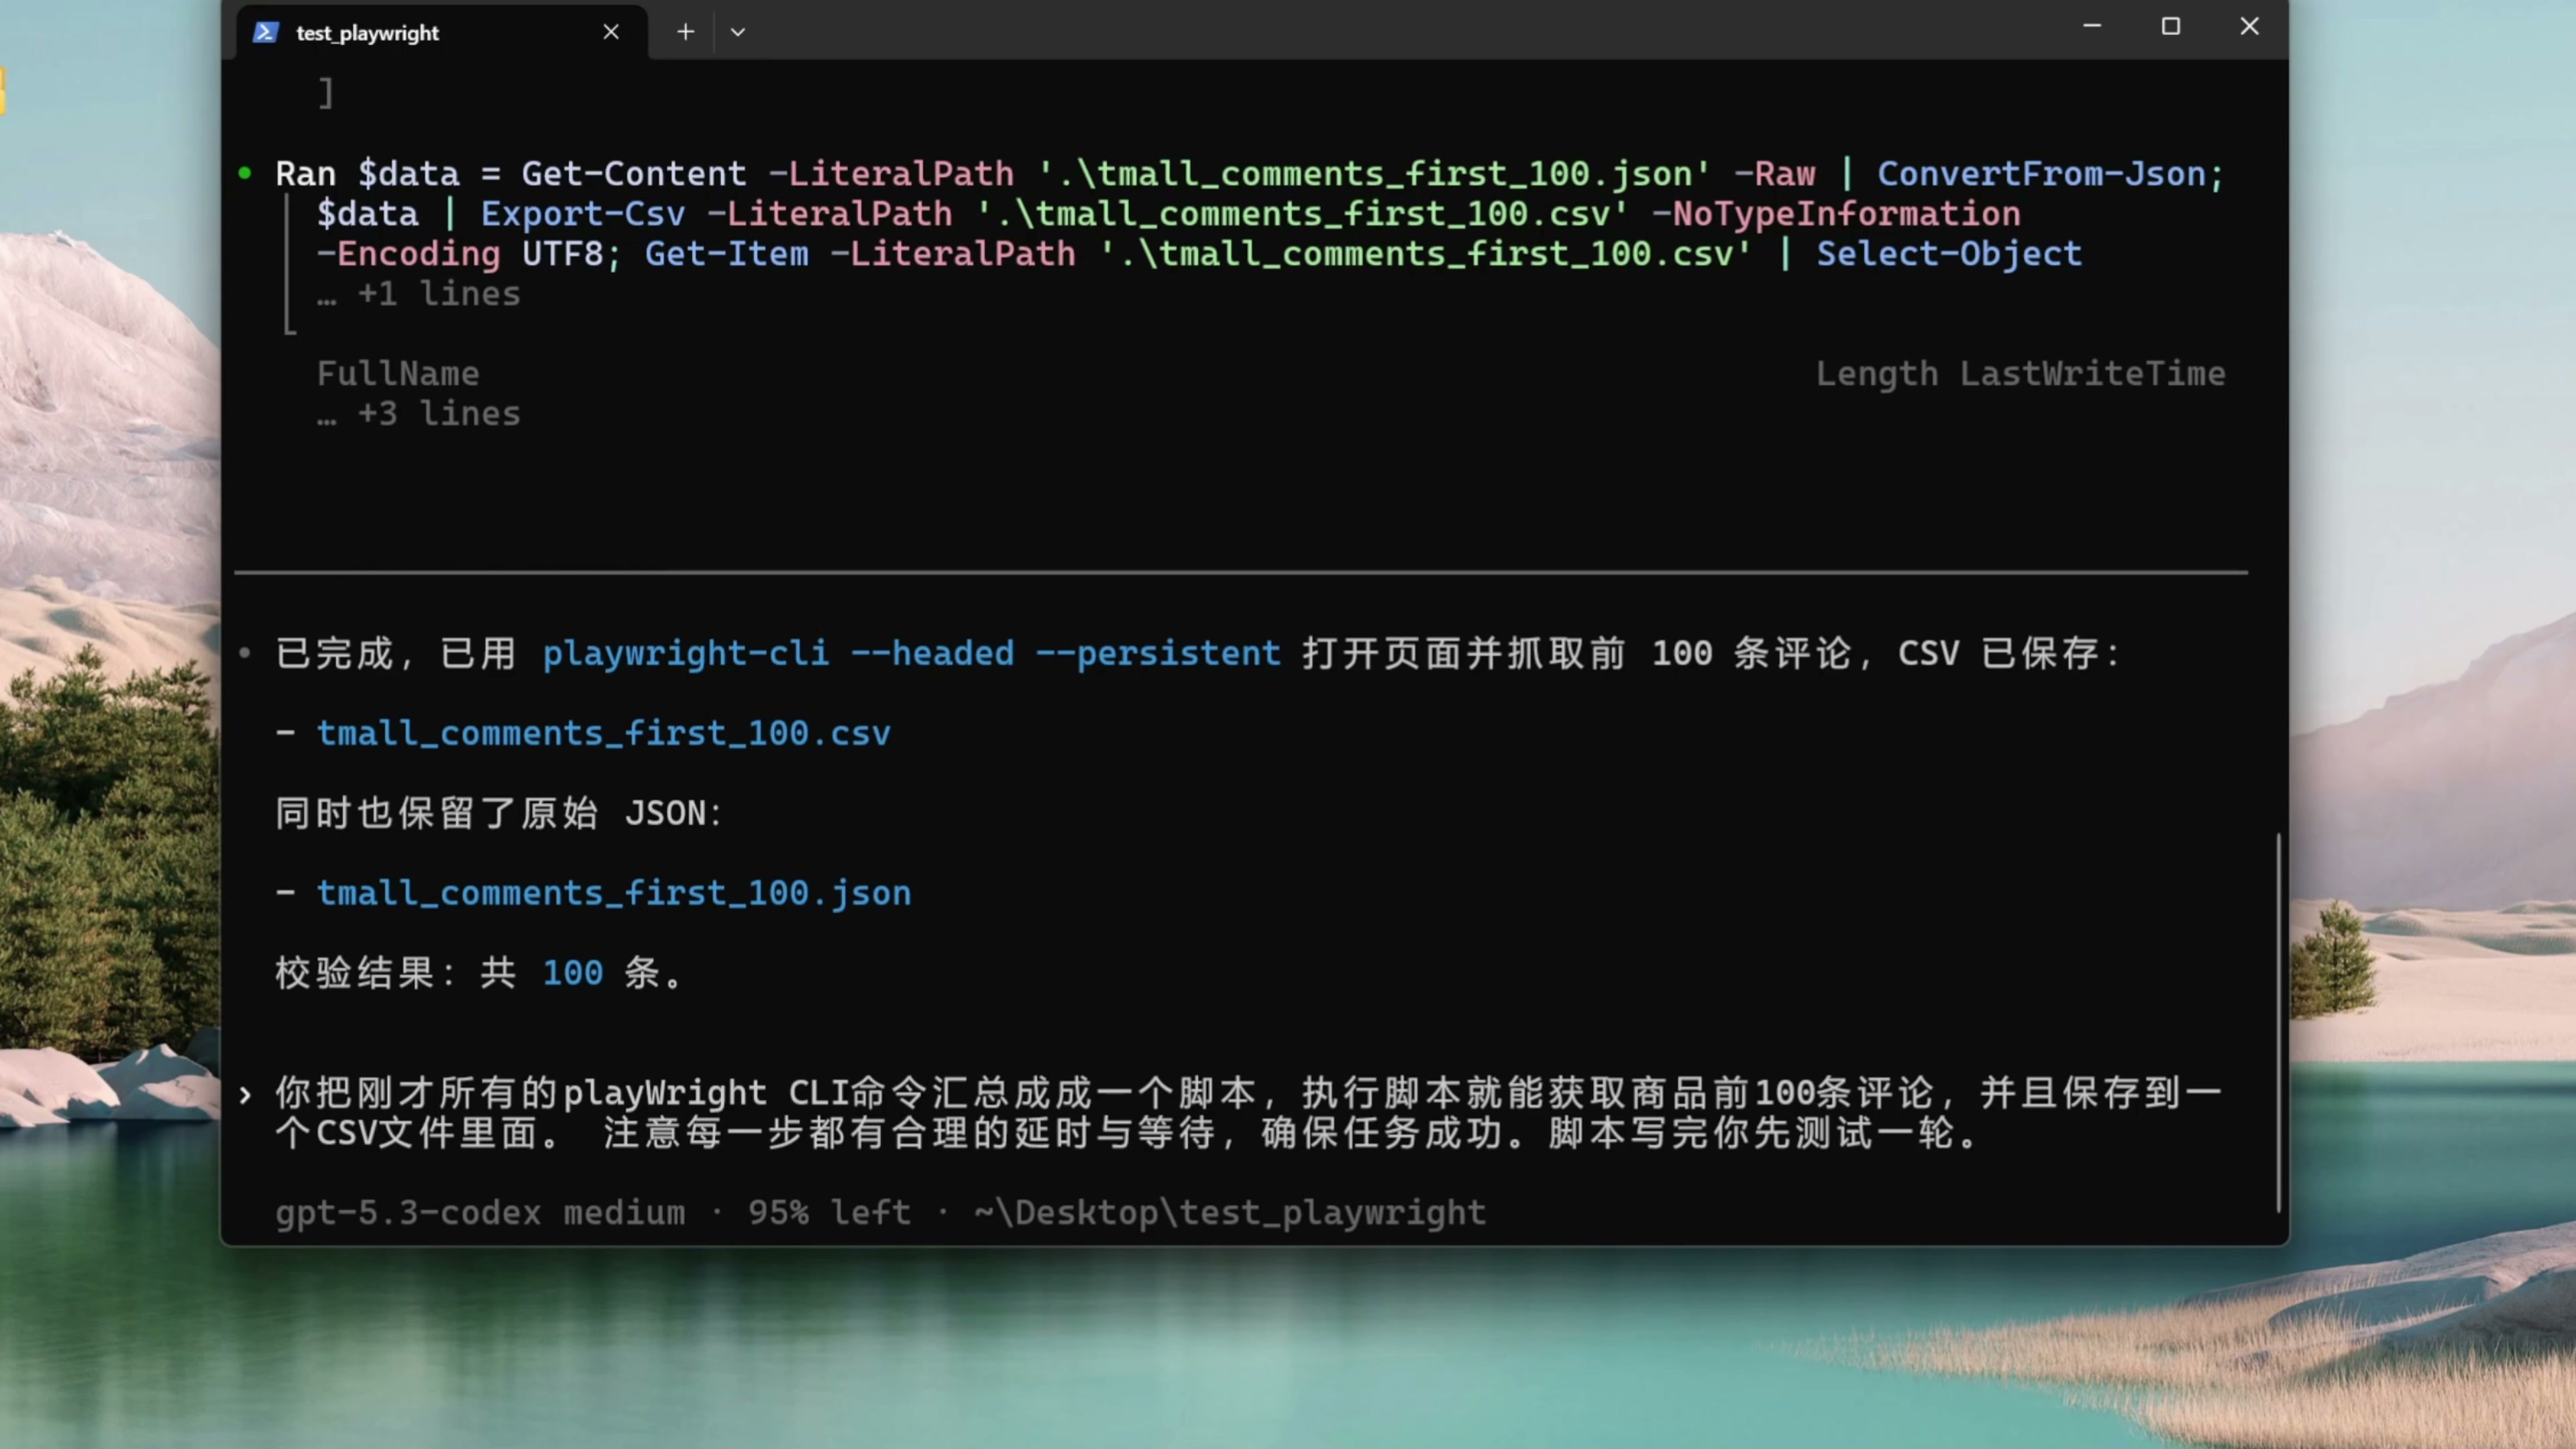This screenshot has width=2576, height=1449.
Task: Open the terminal profile dropdown menu
Action: click(x=738, y=32)
